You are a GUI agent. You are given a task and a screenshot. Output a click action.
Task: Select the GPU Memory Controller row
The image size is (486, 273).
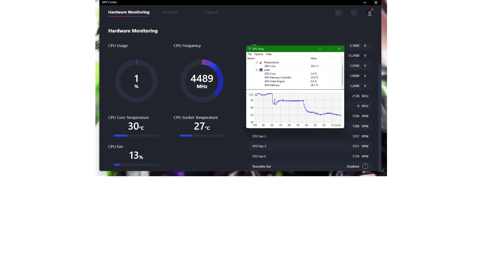tap(294, 78)
